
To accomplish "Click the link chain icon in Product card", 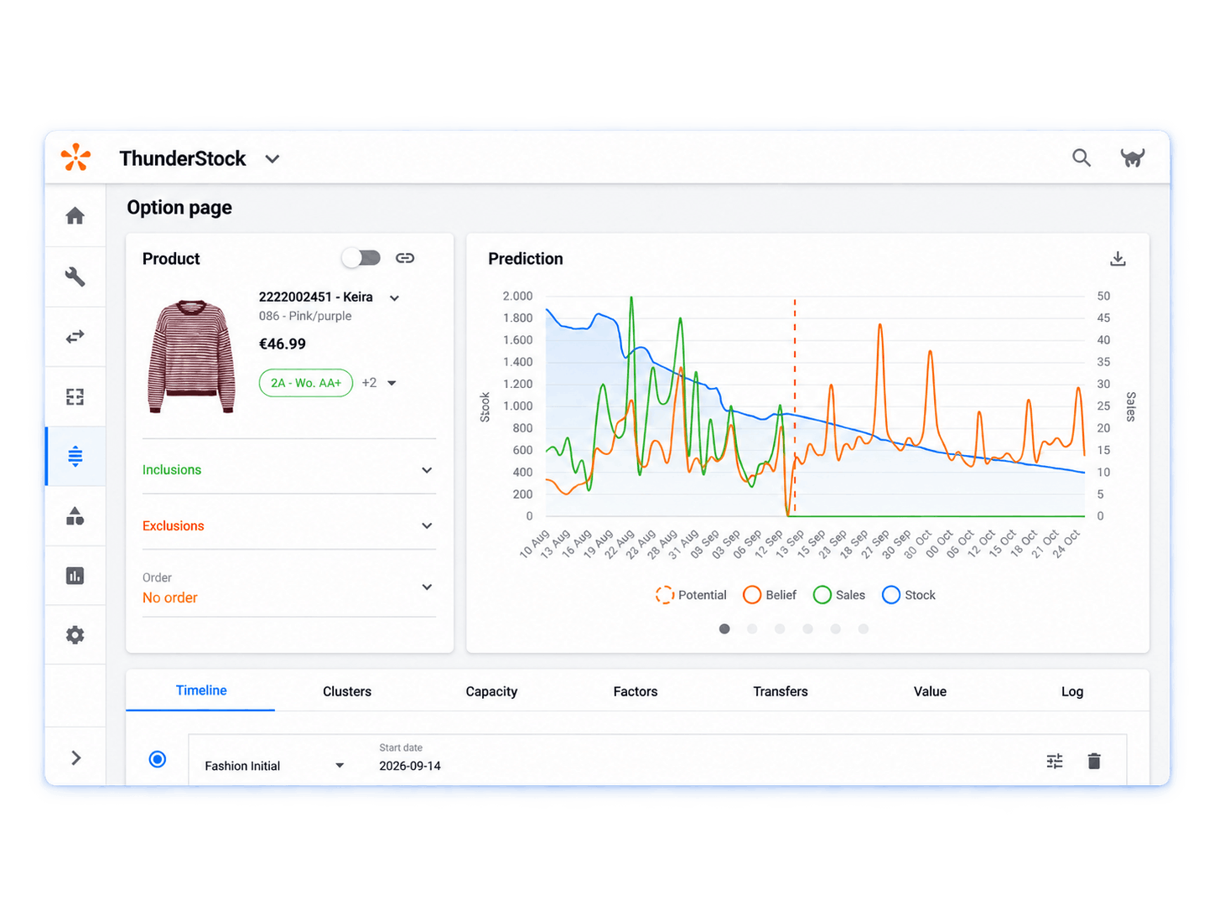I will pyautogui.click(x=405, y=258).
